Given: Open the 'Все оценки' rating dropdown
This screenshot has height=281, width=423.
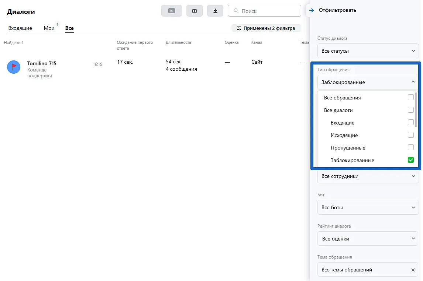Looking at the screenshot, I should click(x=368, y=239).
